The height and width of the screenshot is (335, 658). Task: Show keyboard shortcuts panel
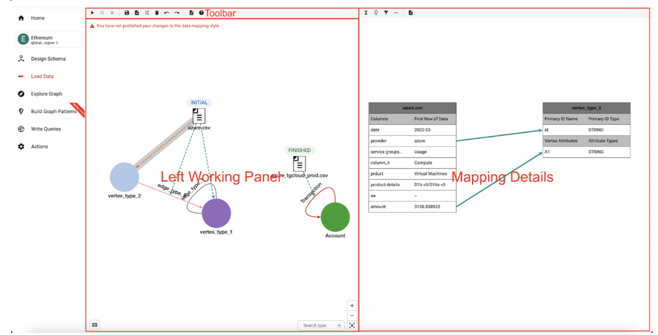coord(94,324)
